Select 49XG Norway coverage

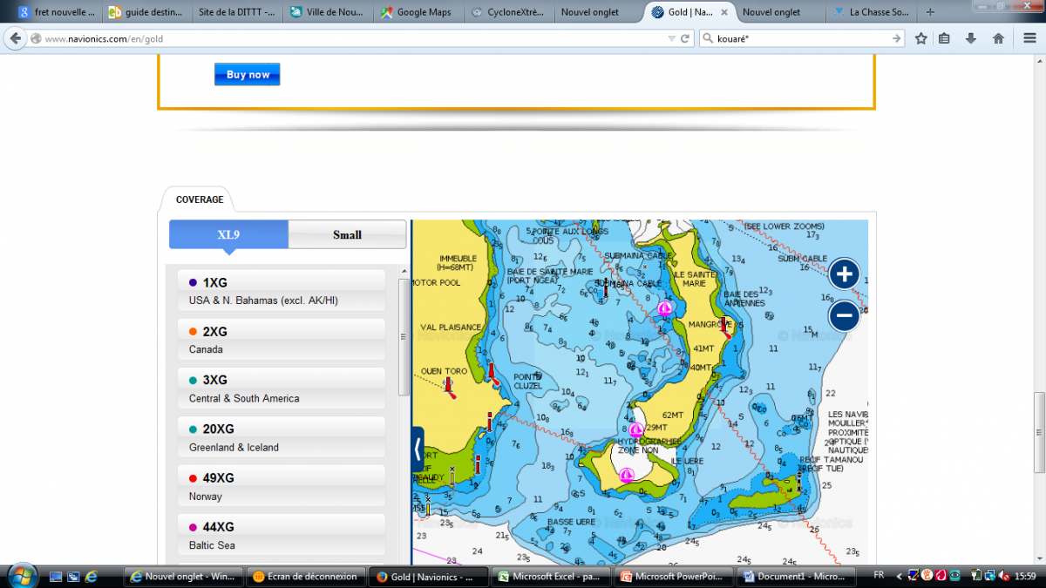pyautogui.click(x=282, y=487)
